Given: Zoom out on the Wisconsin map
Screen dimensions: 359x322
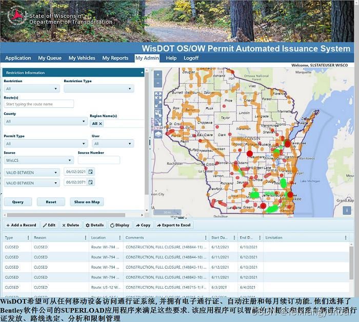Looking at the screenshot, I should (x=157, y=83).
